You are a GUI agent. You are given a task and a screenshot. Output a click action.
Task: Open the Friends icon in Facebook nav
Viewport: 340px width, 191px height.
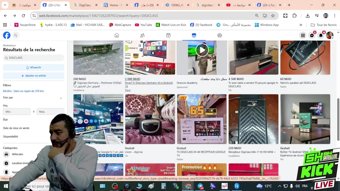[142, 35]
